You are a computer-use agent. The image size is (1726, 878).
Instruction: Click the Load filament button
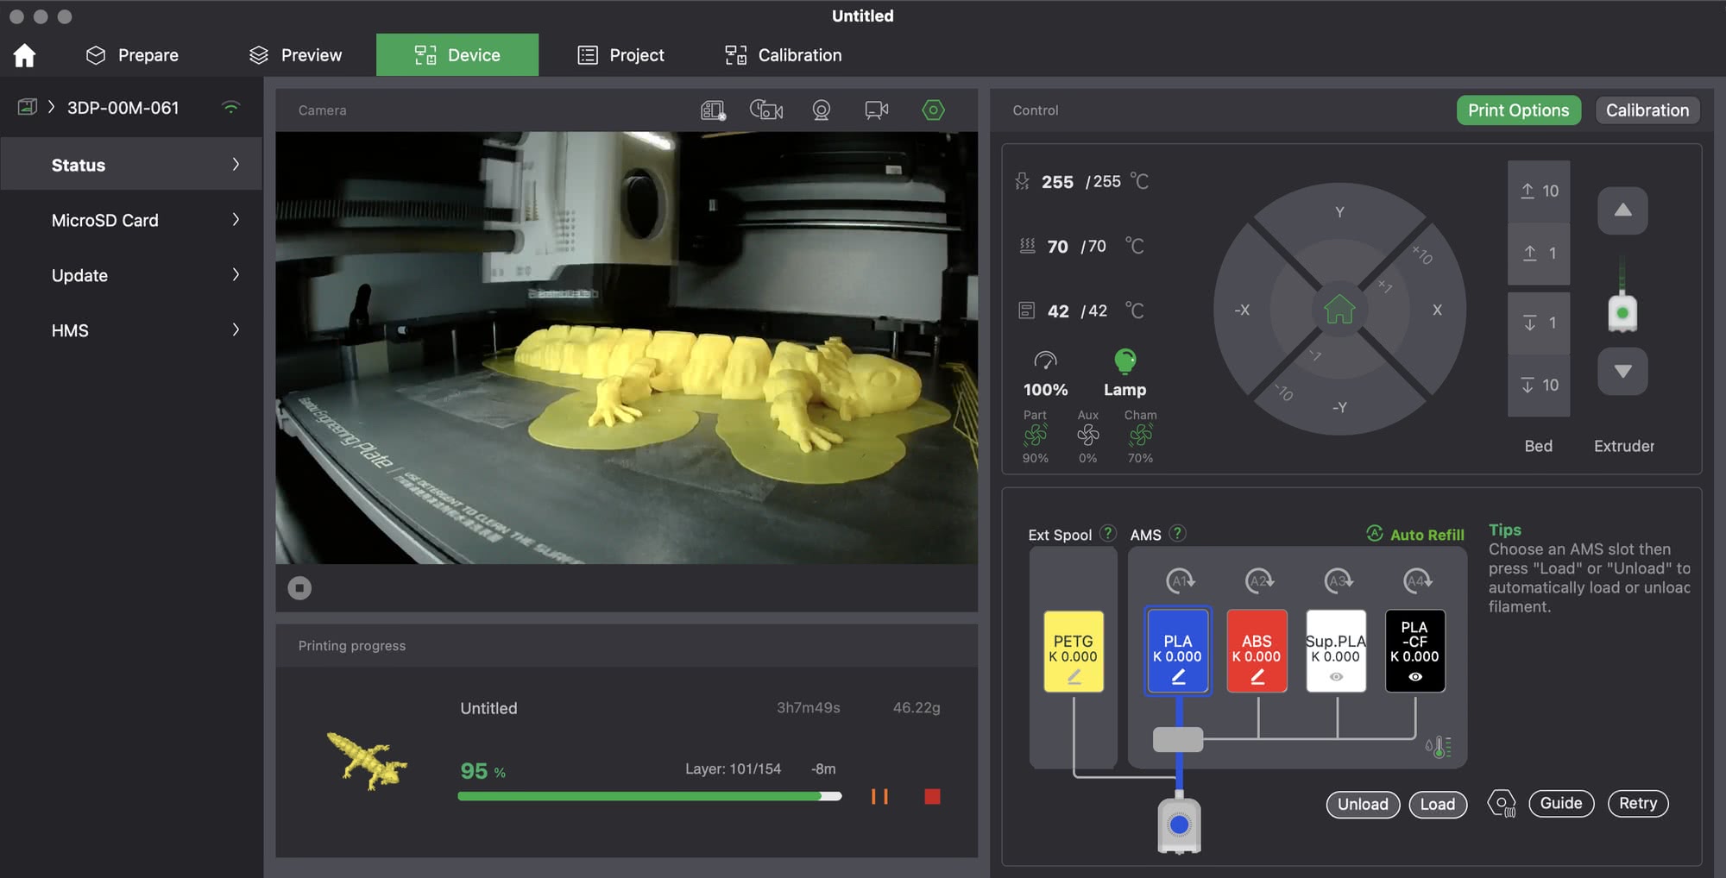(1438, 805)
